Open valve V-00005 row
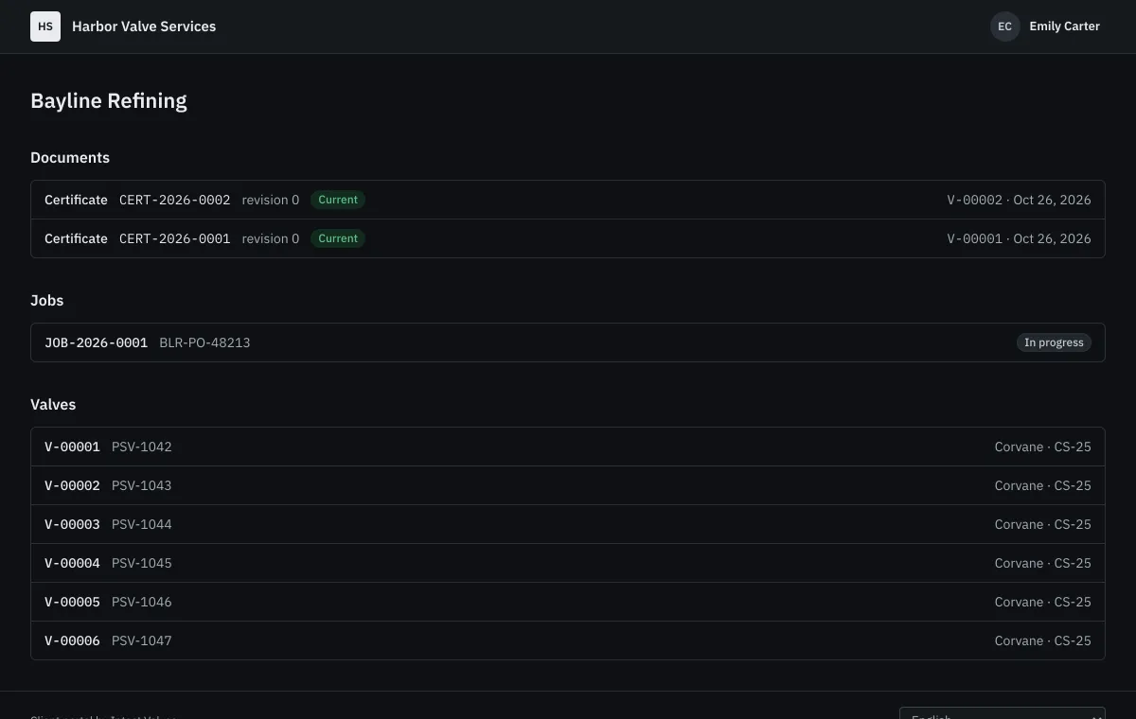The height and width of the screenshot is (719, 1136). coord(568,602)
